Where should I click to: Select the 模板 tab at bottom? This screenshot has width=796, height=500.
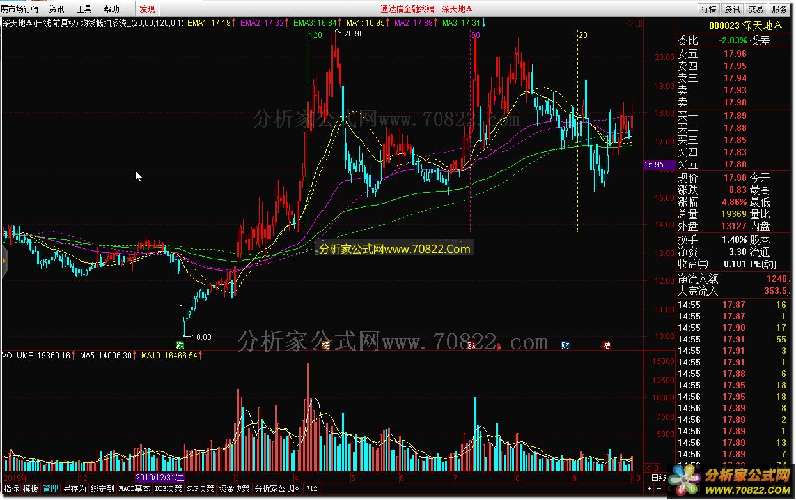[x=31, y=489]
